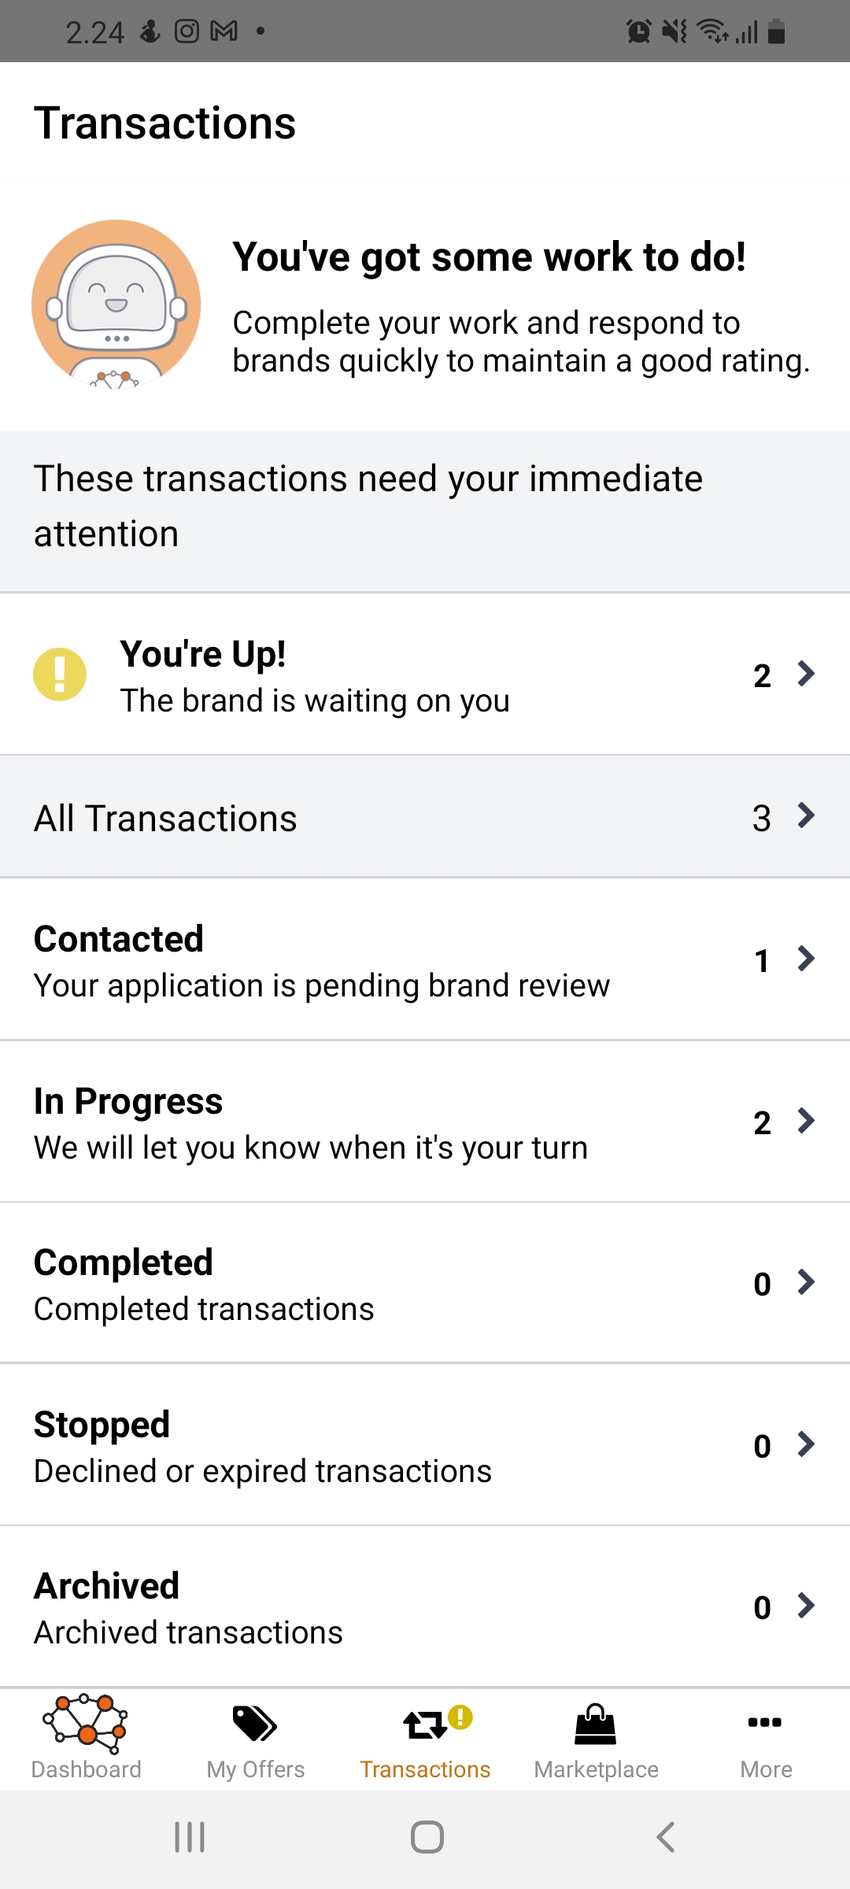Open the Marketplace shopping bag icon
The height and width of the screenshot is (1889, 850).
pos(596,1724)
